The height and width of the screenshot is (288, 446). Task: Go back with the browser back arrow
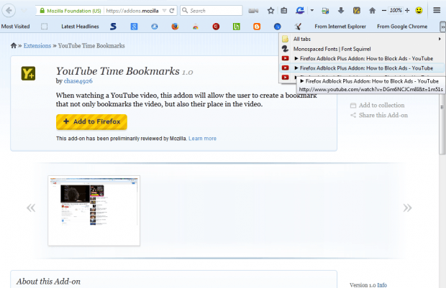point(9,11)
